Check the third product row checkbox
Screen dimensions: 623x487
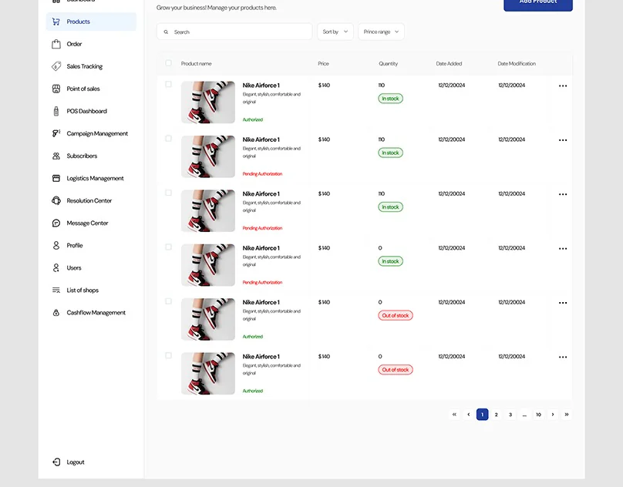point(168,193)
